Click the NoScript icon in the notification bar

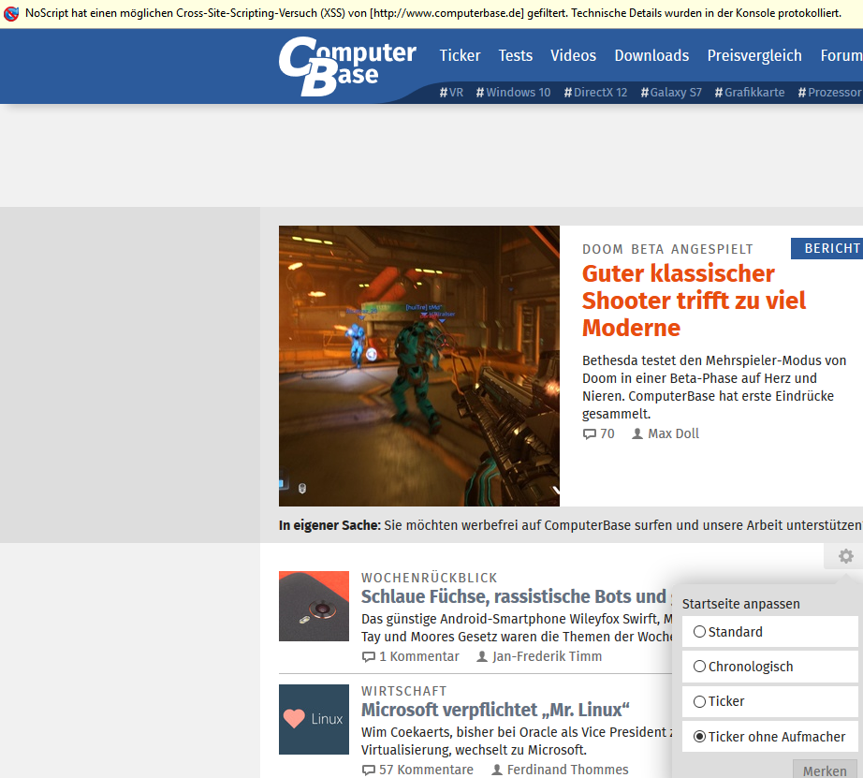click(11, 13)
